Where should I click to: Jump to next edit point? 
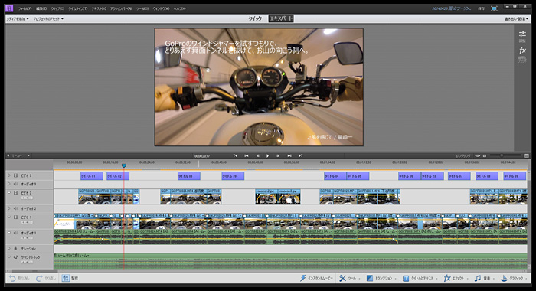[300, 155]
